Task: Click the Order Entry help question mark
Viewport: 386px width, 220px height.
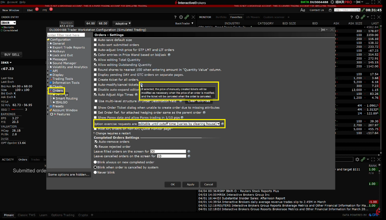Action: pos(175,17)
